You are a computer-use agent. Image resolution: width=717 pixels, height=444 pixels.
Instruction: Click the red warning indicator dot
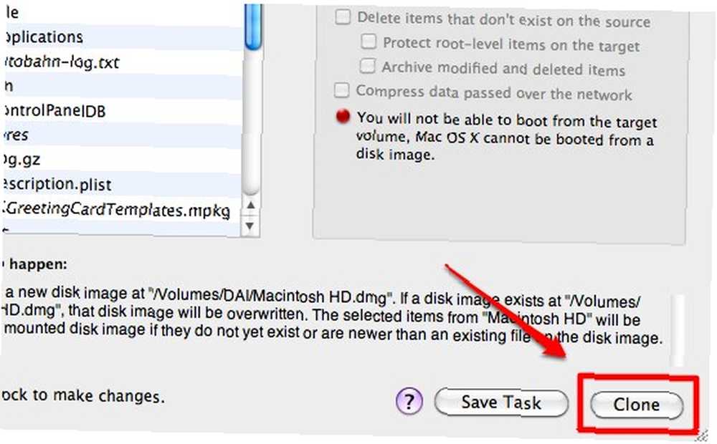pos(343,117)
